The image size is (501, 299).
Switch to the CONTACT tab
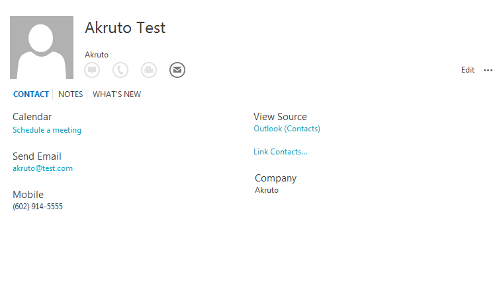click(x=31, y=94)
